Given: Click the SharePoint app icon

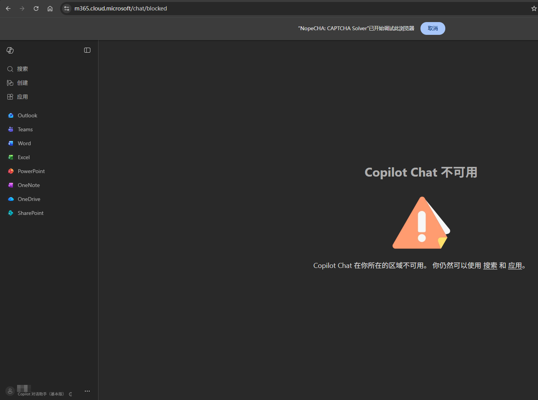Looking at the screenshot, I should tap(11, 213).
